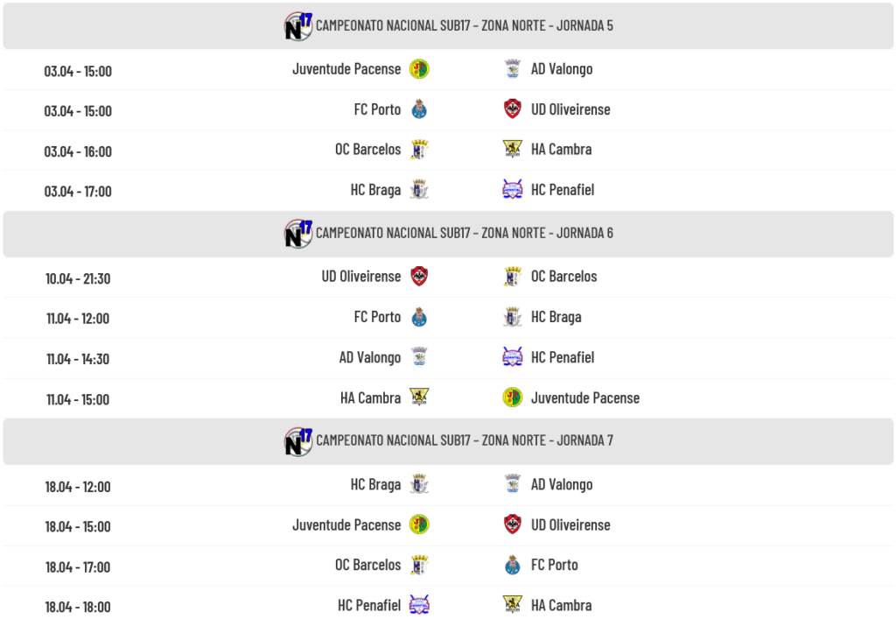
Task: Click HC Penafiel crest in Jornada 5 match
Action: [x=513, y=190]
